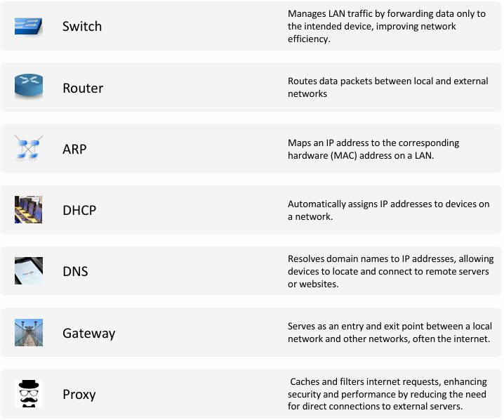
Task: Select the ARP description about MAC address
Action: (373, 149)
